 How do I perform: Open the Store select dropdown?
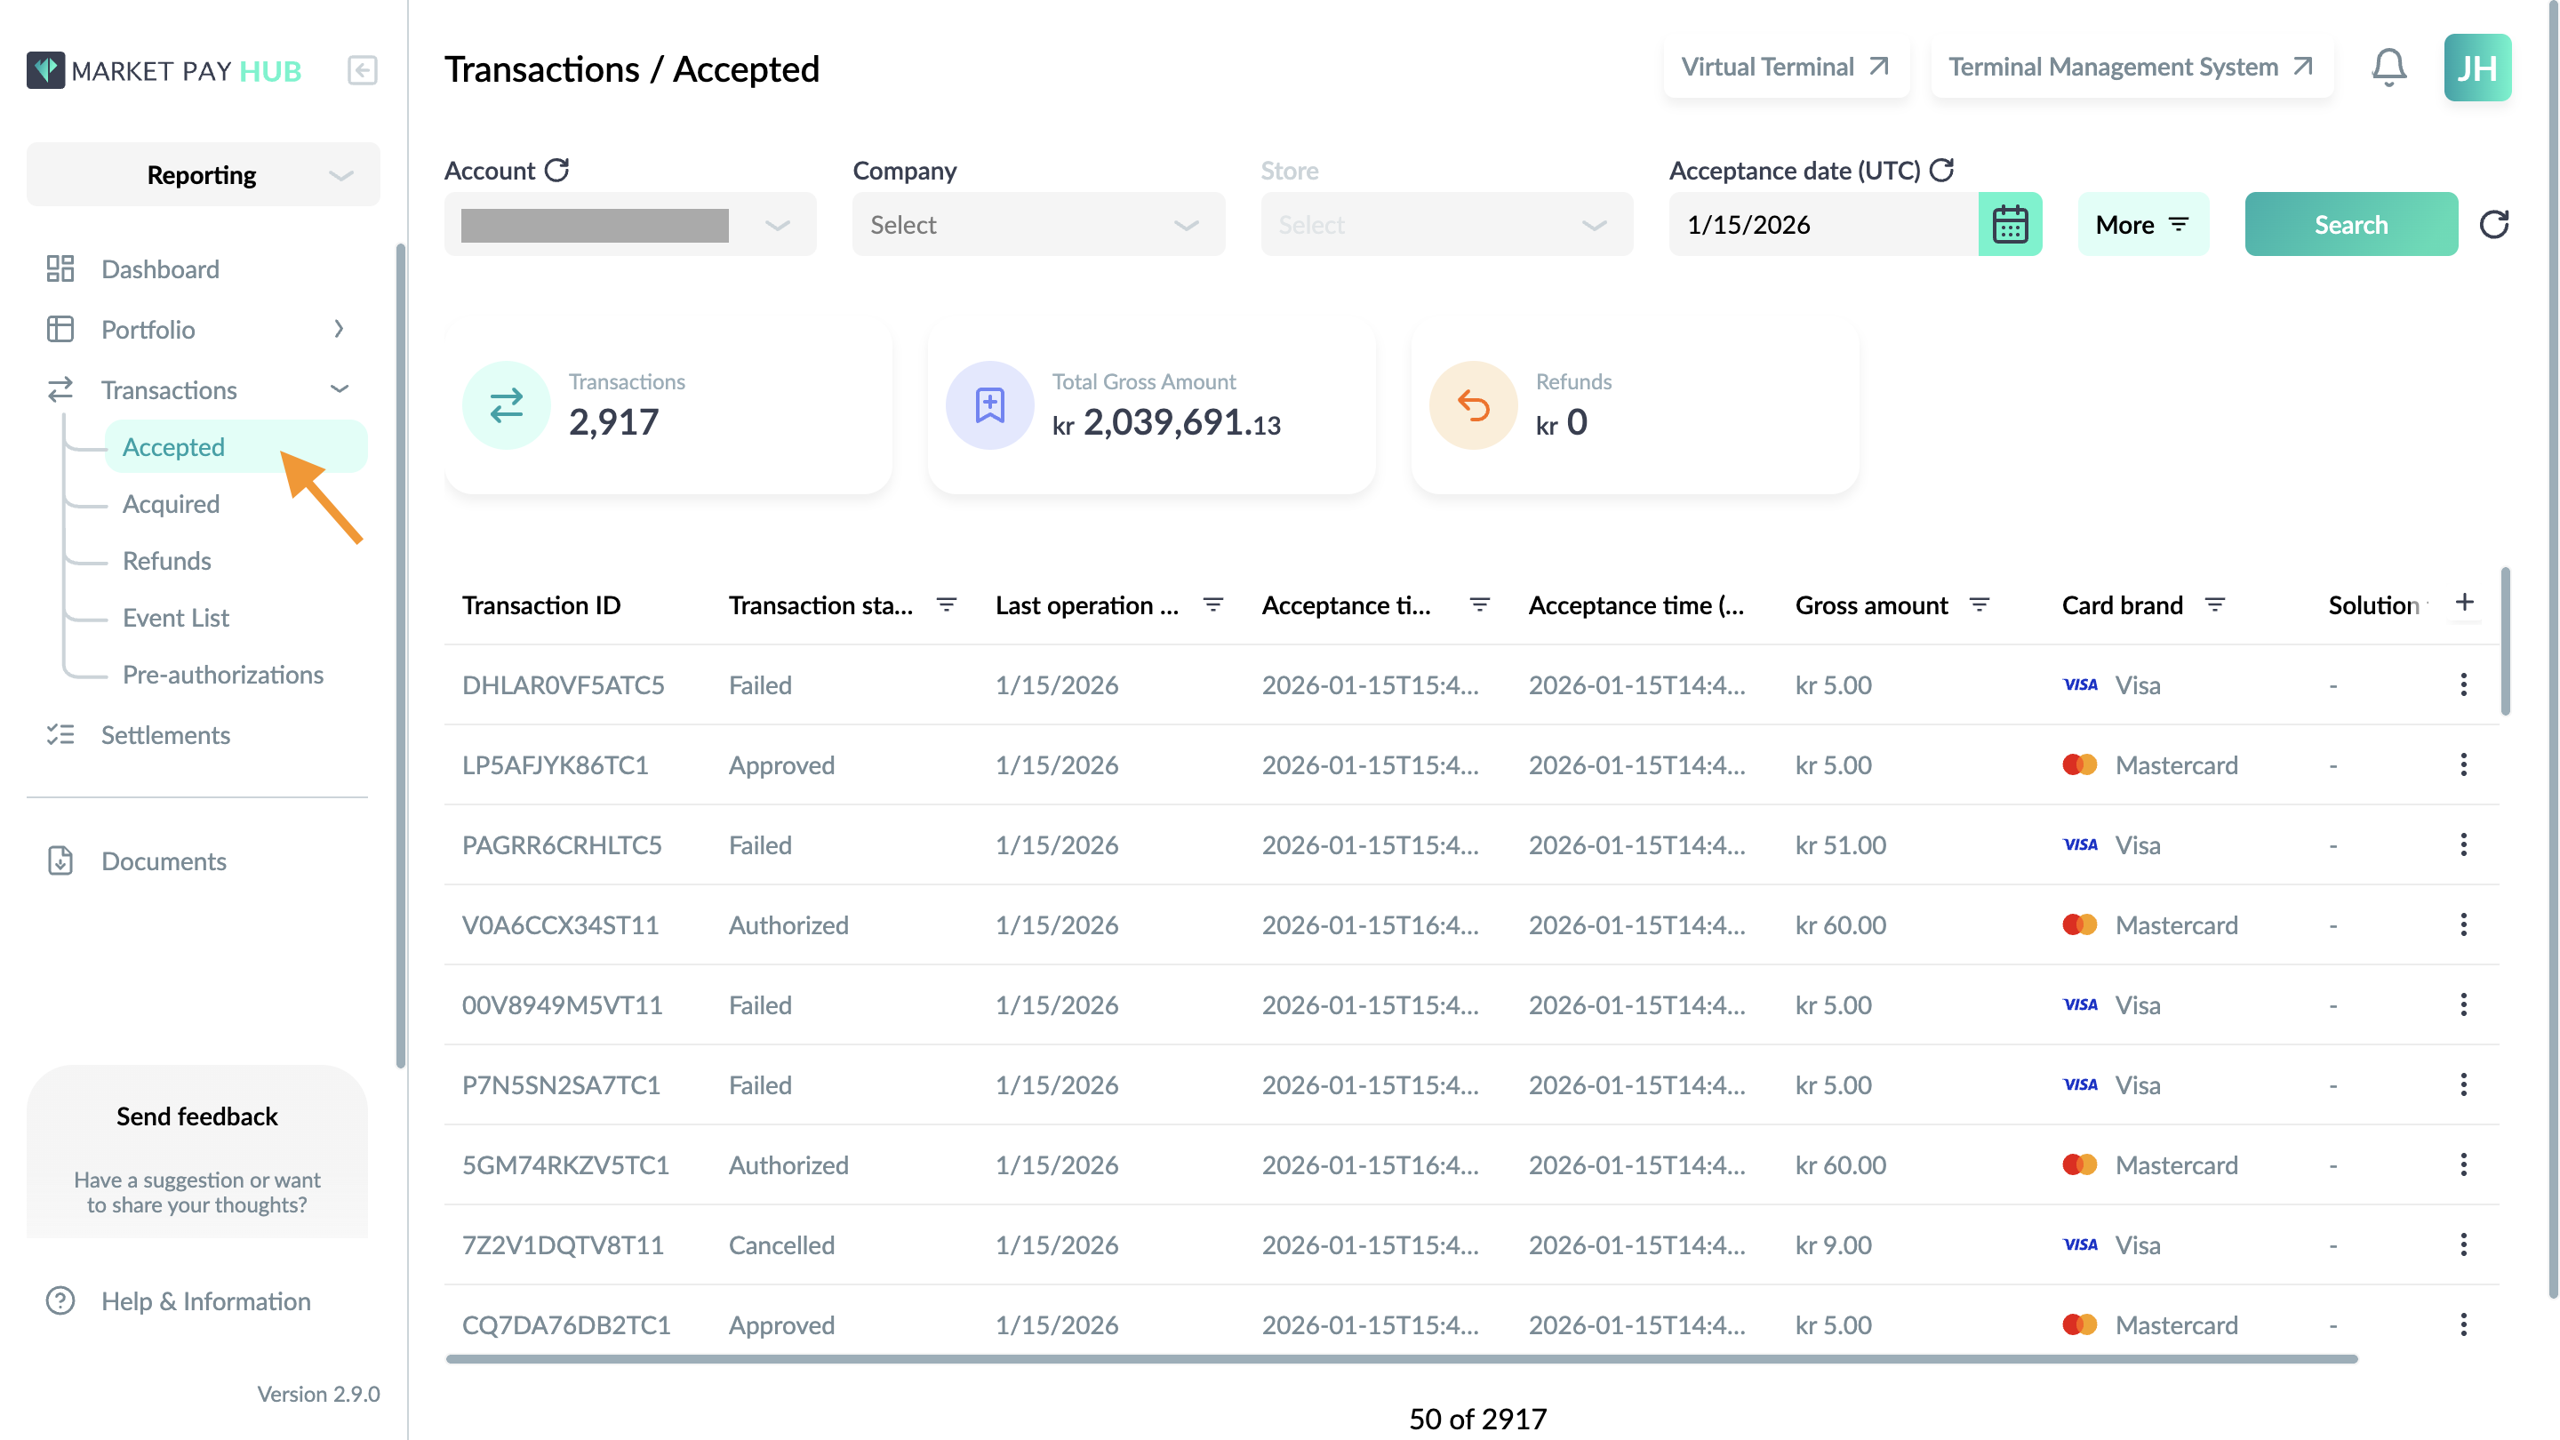(1447, 225)
